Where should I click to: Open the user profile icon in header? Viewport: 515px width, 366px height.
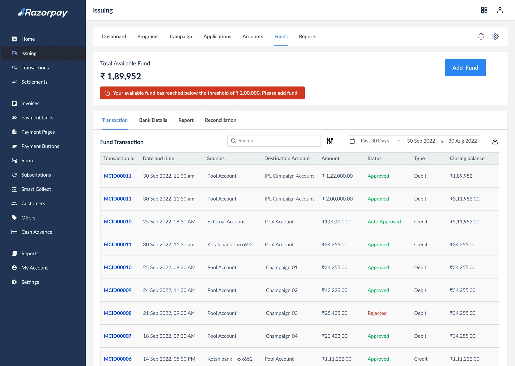500,10
